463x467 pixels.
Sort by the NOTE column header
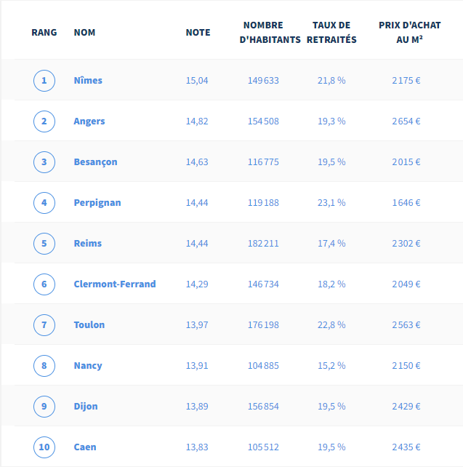click(198, 33)
